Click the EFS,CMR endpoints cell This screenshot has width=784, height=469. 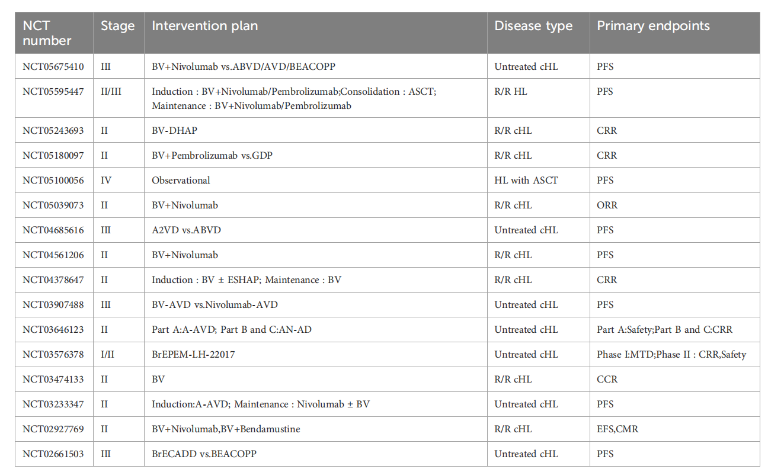(x=675, y=429)
